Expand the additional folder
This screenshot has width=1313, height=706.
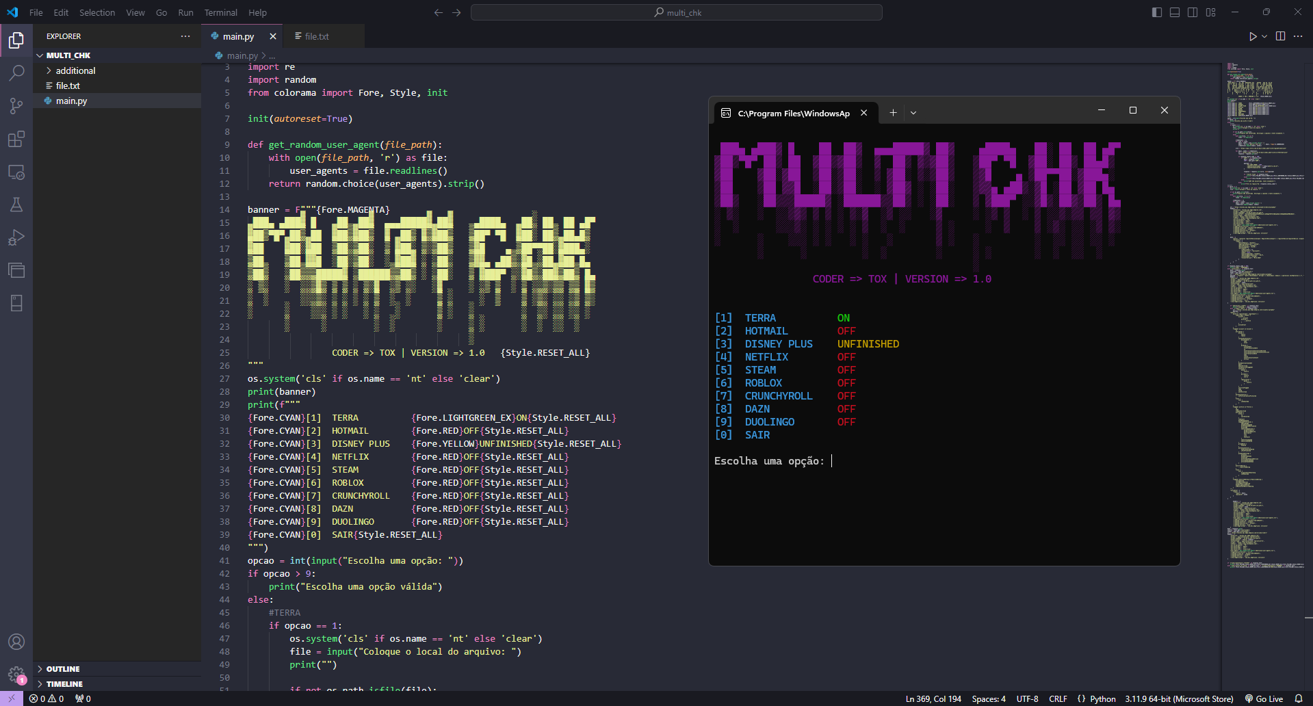pyautogui.click(x=75, y=70)
